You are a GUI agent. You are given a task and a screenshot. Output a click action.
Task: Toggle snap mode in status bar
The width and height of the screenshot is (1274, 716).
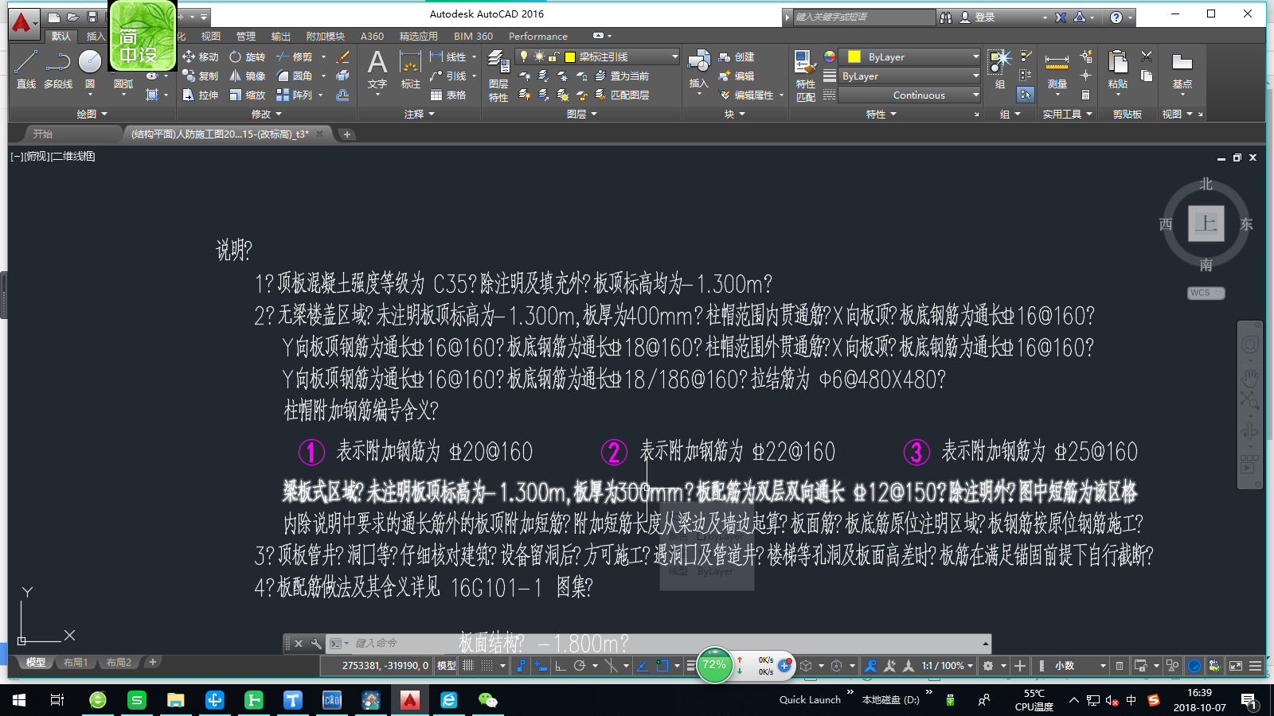point(487,666)
